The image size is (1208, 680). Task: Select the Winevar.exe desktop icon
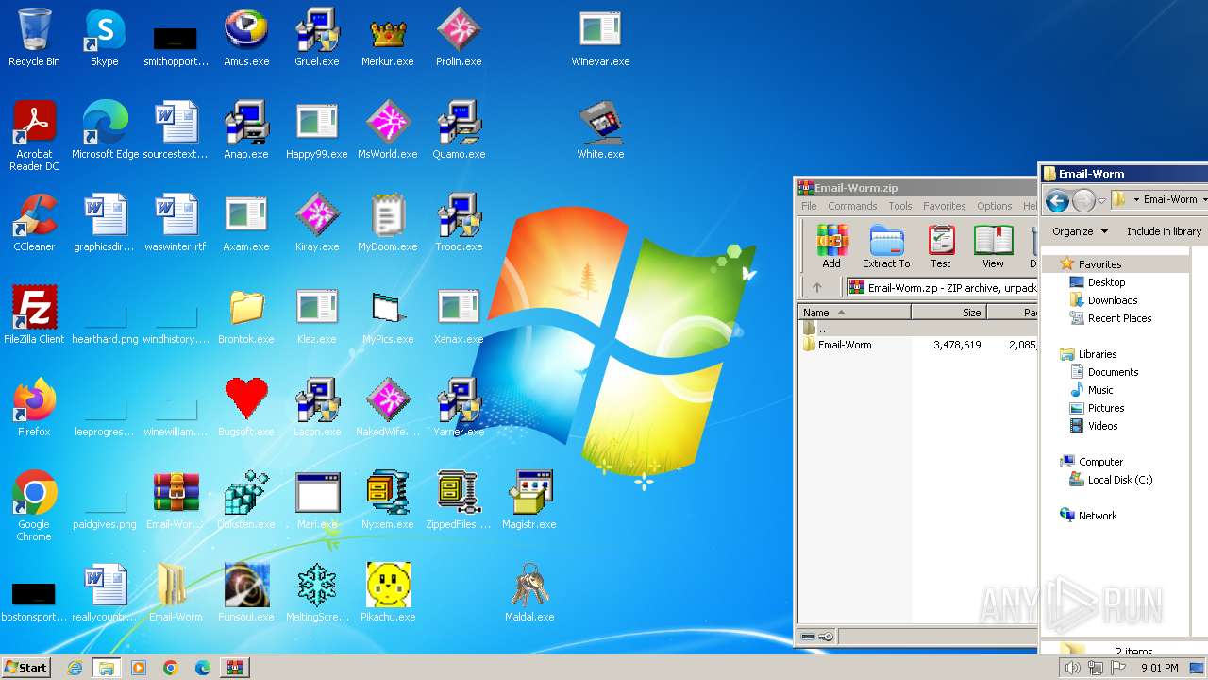600,38
